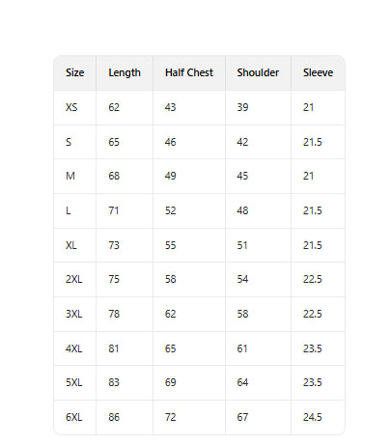Click the XS size row label
390x445 pixels.
point(71,107)
